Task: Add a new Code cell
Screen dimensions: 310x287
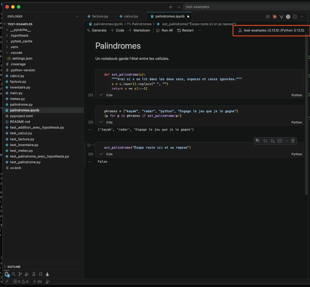Action: (117, 30)
